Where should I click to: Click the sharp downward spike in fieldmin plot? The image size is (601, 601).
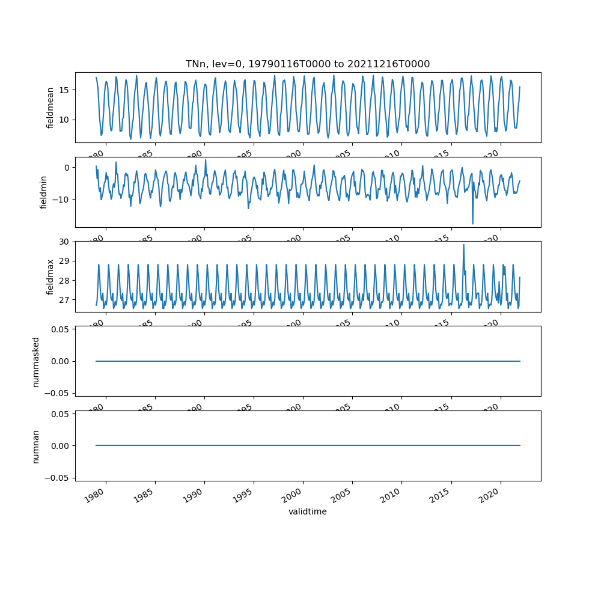click(472, 223)
